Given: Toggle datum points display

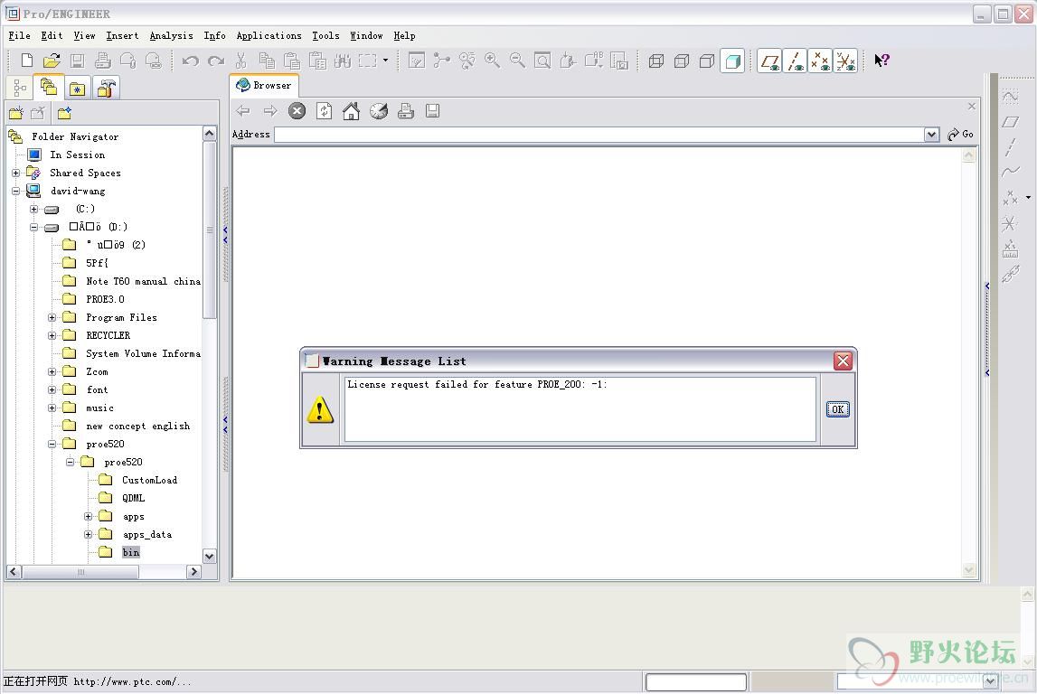Looking at the screenshot, I should pyautogui.click(x=820, y=61).
